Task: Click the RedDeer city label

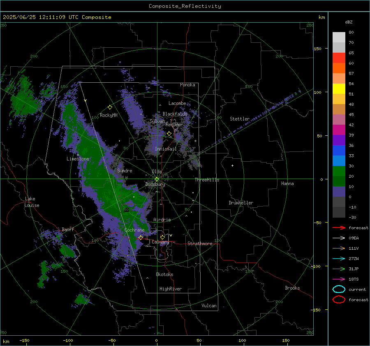Action: (x=174, y=125)
